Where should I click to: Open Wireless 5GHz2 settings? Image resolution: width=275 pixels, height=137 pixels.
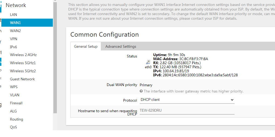point(23,71)
